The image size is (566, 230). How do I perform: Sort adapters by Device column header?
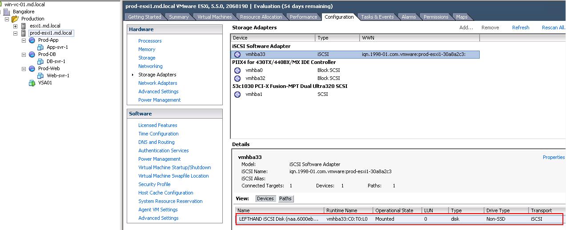[x=273, y=38]
